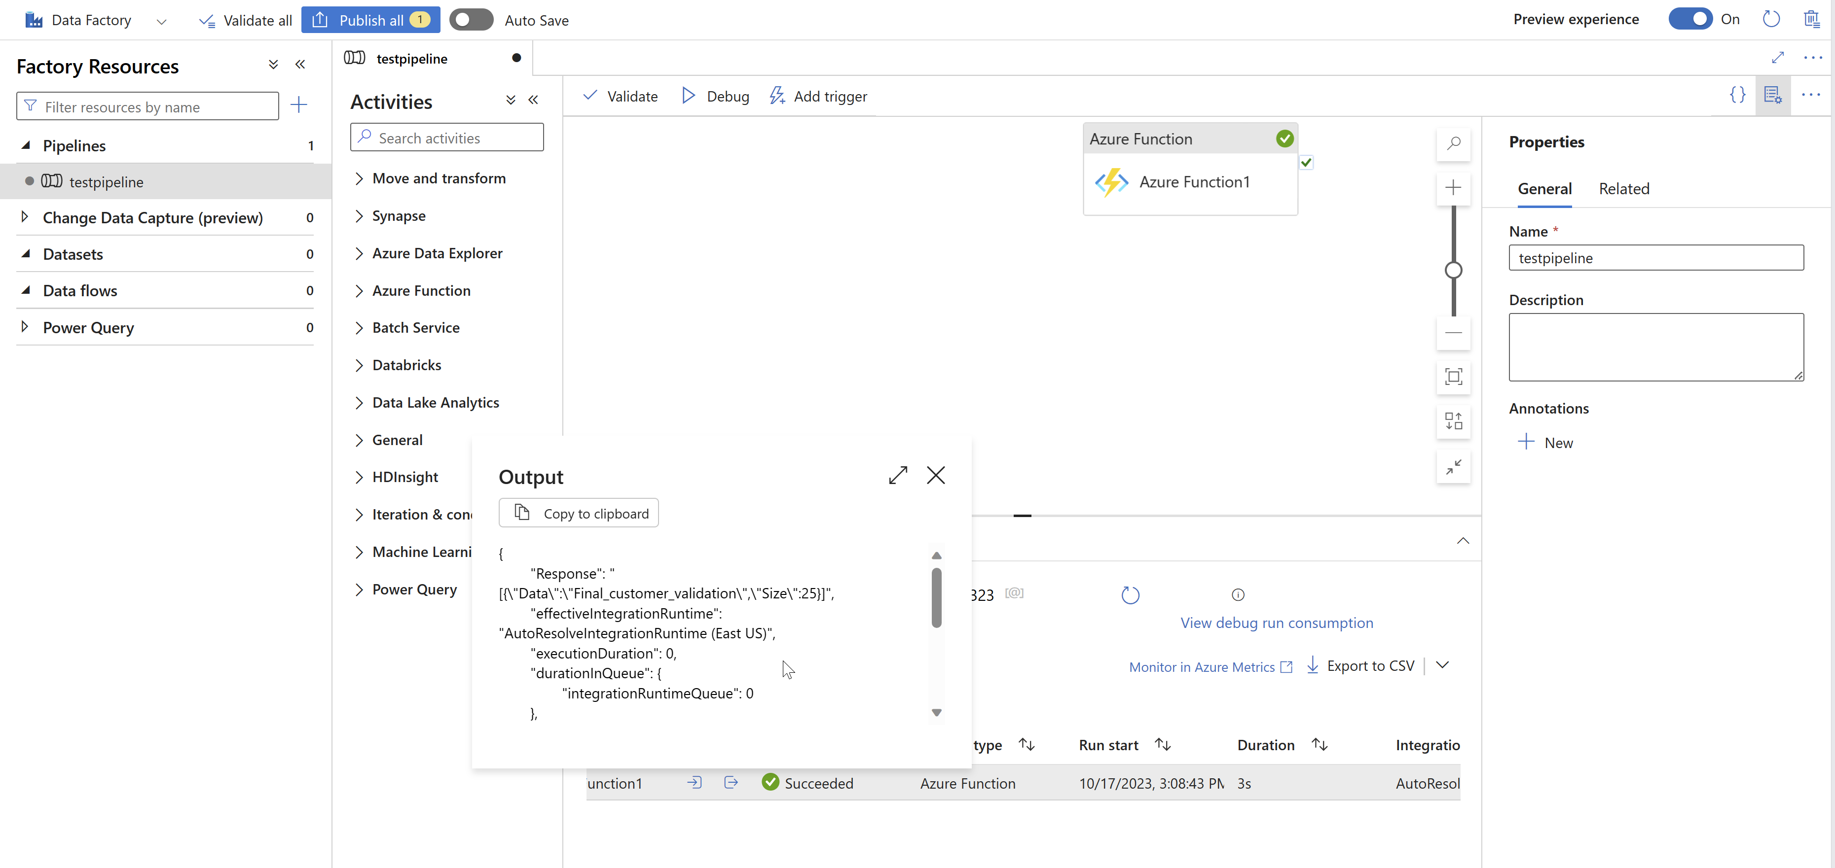Collapse the Datasets tree group
Image resolution: width=1835 pixels, height=868 pixels.
(26, 253)
